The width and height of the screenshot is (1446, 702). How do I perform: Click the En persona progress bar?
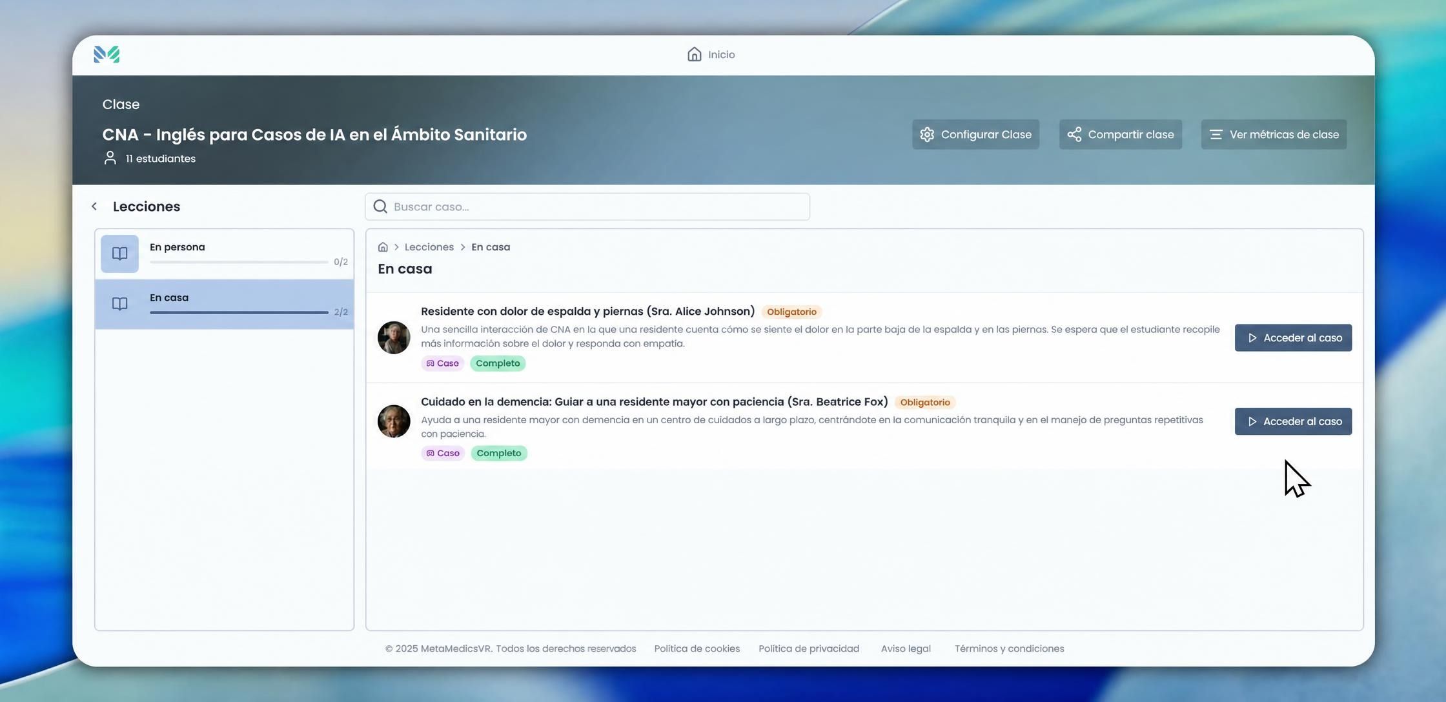point(239,262)
